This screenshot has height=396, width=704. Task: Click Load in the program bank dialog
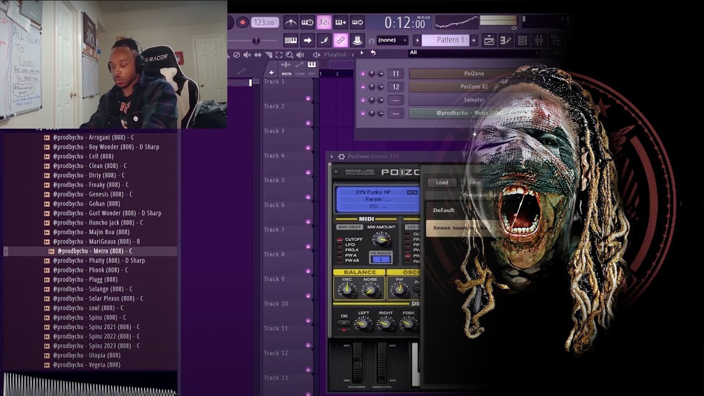tap(442, 183)
